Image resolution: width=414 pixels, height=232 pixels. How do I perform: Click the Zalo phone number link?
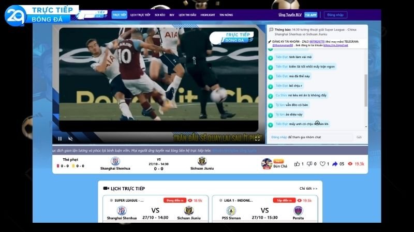(x=317, y=42)
